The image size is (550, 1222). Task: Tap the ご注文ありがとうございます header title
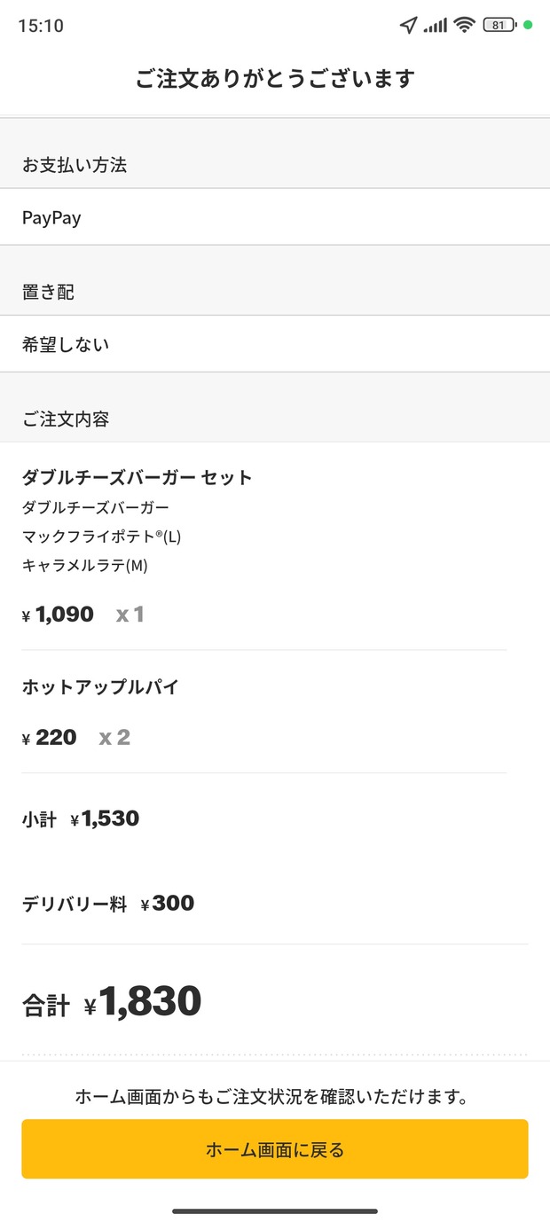click(275, 79)
